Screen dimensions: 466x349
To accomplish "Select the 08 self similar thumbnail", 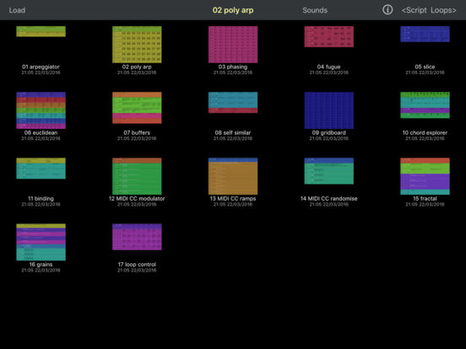I will [x=233, y=103].
